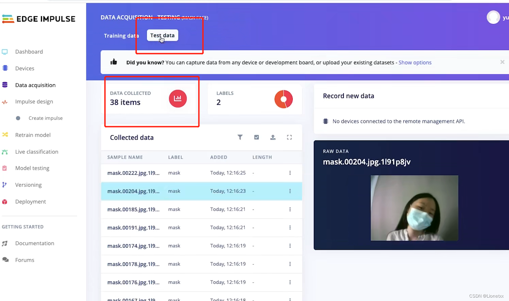Click the labels pie chart icon
This screenshot has width=509, height=301.
[283, 99]
